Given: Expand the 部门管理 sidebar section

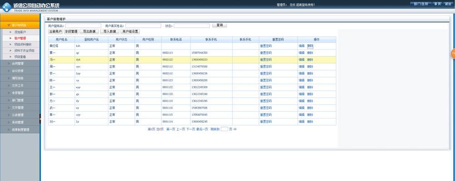Looking at the screenshot, I should click(20, 100).
